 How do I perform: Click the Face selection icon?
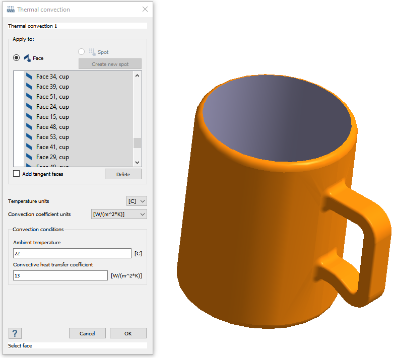27,58
